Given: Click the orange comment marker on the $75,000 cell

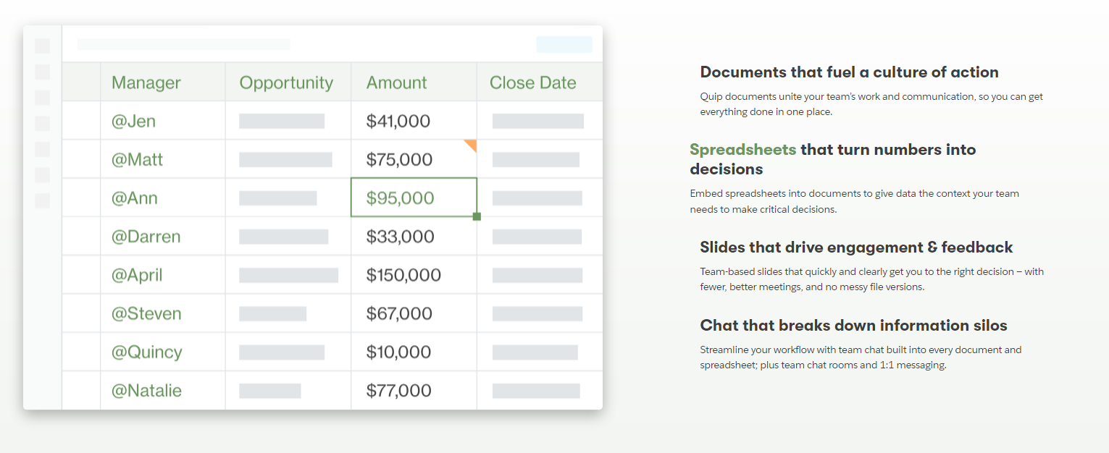Looking at the screenshot, I should pyautogui.click(x=472, y=145).
